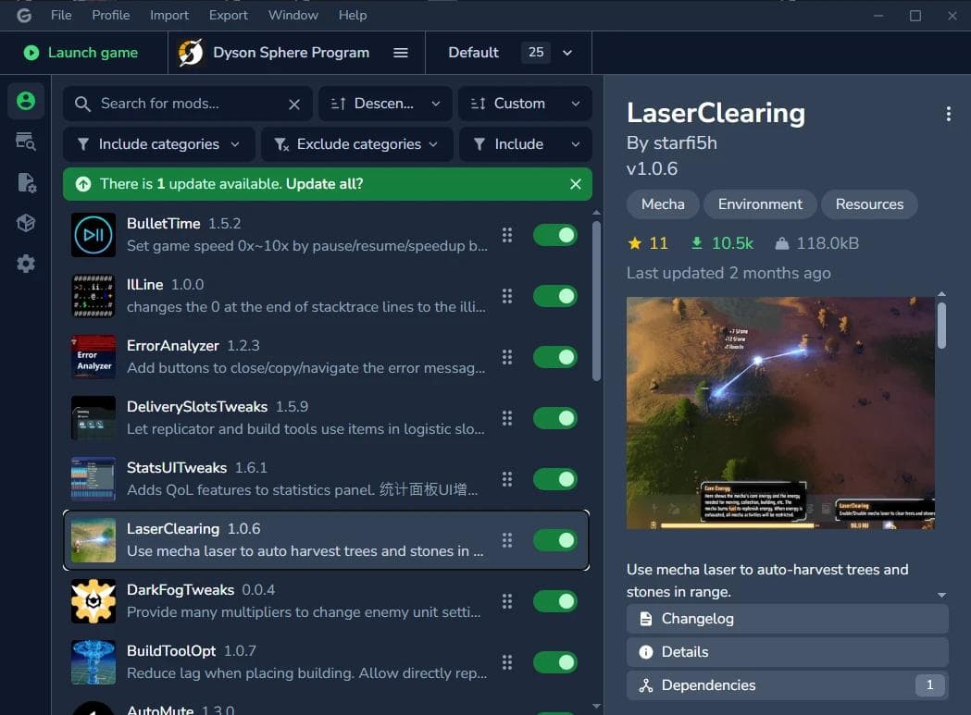Disable the StatsUITweaks mod toggle
Viewport: 971px width, 715px height.
click(555, 479)
